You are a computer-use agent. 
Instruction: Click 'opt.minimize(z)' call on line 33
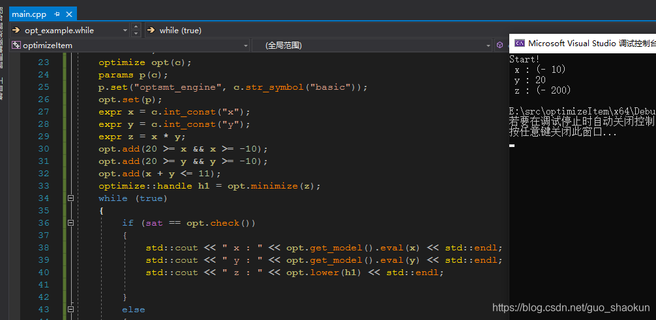tap(271, 186)
